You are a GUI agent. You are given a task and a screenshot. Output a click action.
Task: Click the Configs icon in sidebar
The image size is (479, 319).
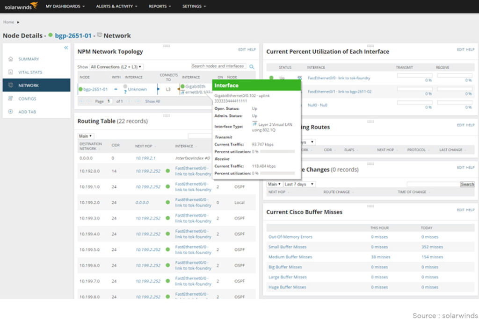11,99
